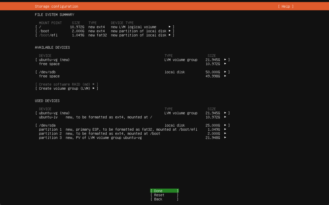Open arrow menu for available ubuntu-vg group
329x205 pixels.
click(x=225, y=60)
